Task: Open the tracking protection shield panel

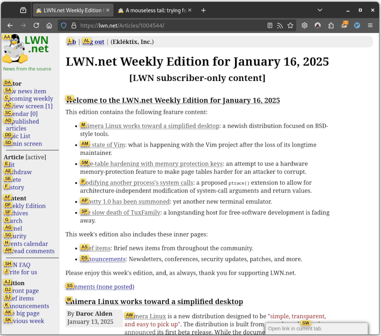Action: 64,26
